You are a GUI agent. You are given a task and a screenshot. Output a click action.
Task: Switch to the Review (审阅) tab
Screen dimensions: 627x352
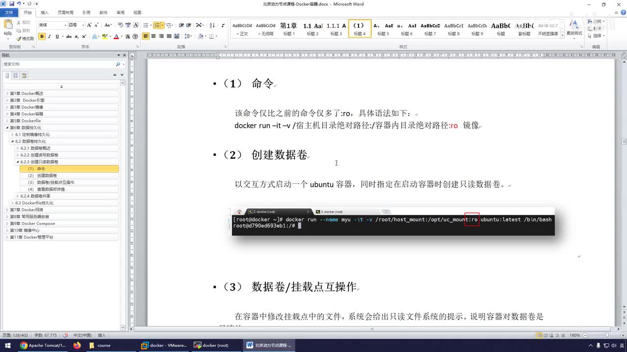click(121, 12)
